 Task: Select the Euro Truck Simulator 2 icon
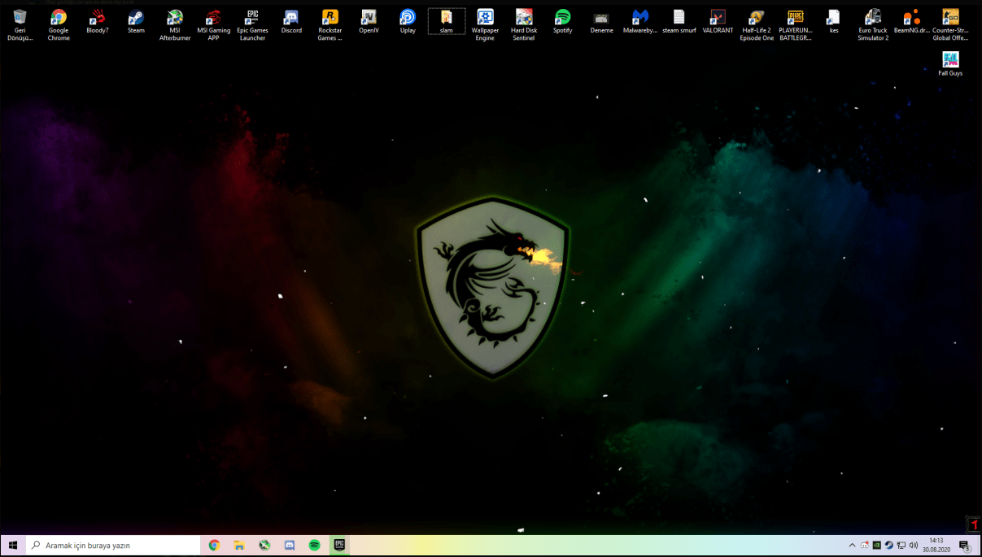coord(873,25)
